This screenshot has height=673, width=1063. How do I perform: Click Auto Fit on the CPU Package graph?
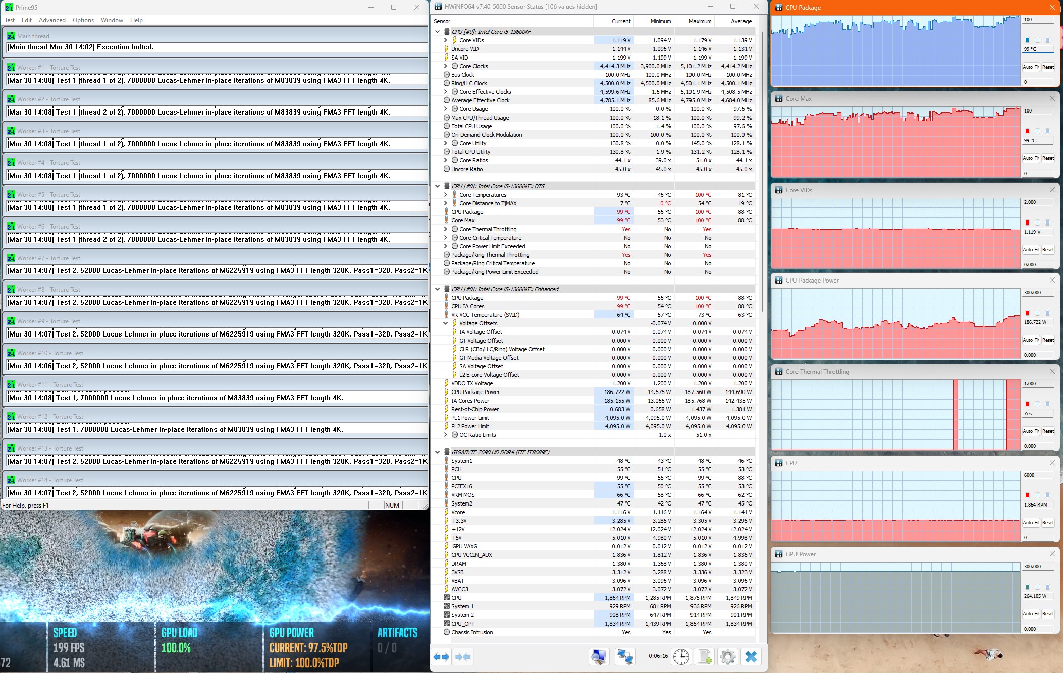pyautogui.click(x=1031, y=67)
